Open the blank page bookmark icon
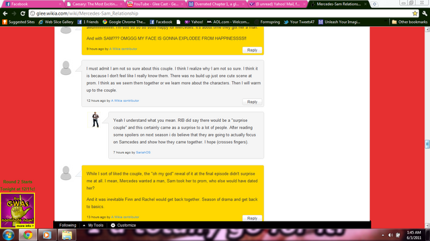This screenshot has width=430, height=241. coord(179,22)
